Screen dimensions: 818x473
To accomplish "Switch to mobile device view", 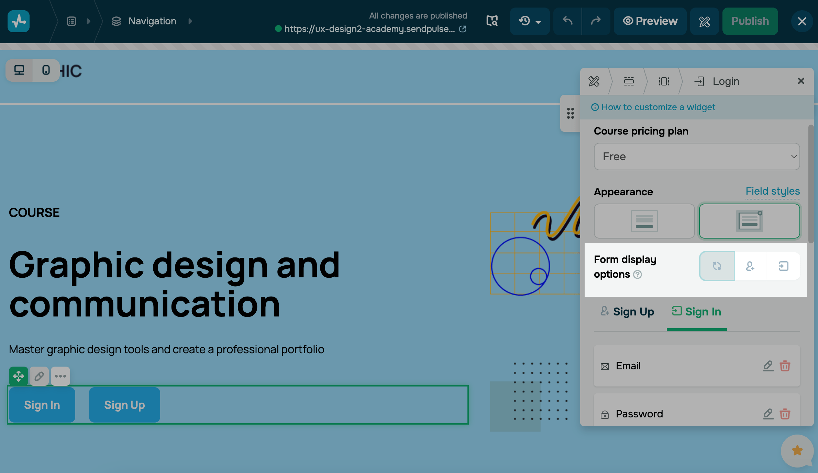I will [x=46, y=70].
